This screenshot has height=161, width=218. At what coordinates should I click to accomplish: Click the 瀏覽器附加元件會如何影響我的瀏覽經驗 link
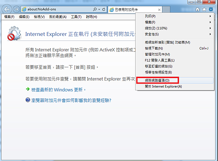click(71, 100)
